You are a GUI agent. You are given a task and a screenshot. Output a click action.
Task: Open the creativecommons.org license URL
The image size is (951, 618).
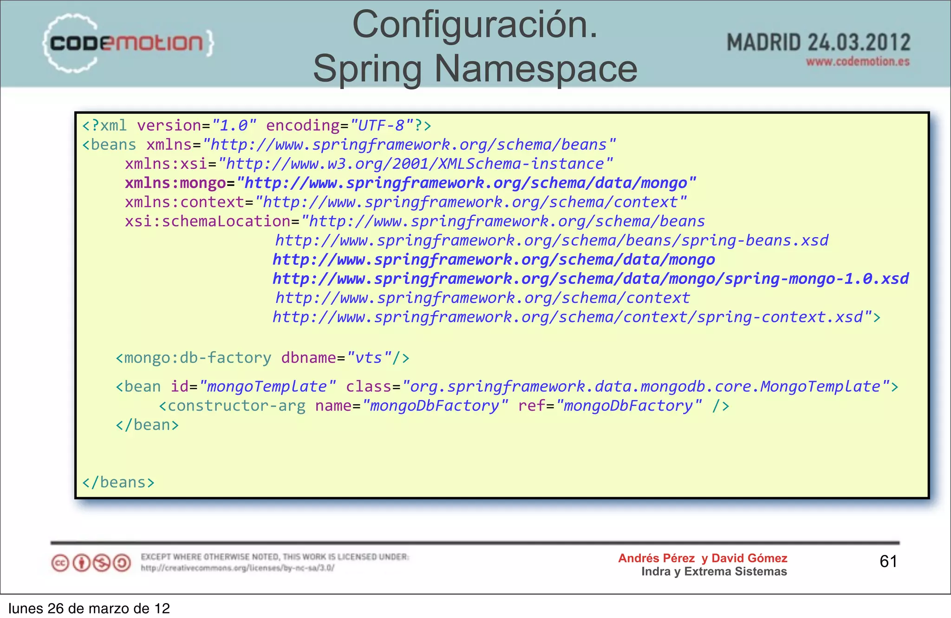237,568
